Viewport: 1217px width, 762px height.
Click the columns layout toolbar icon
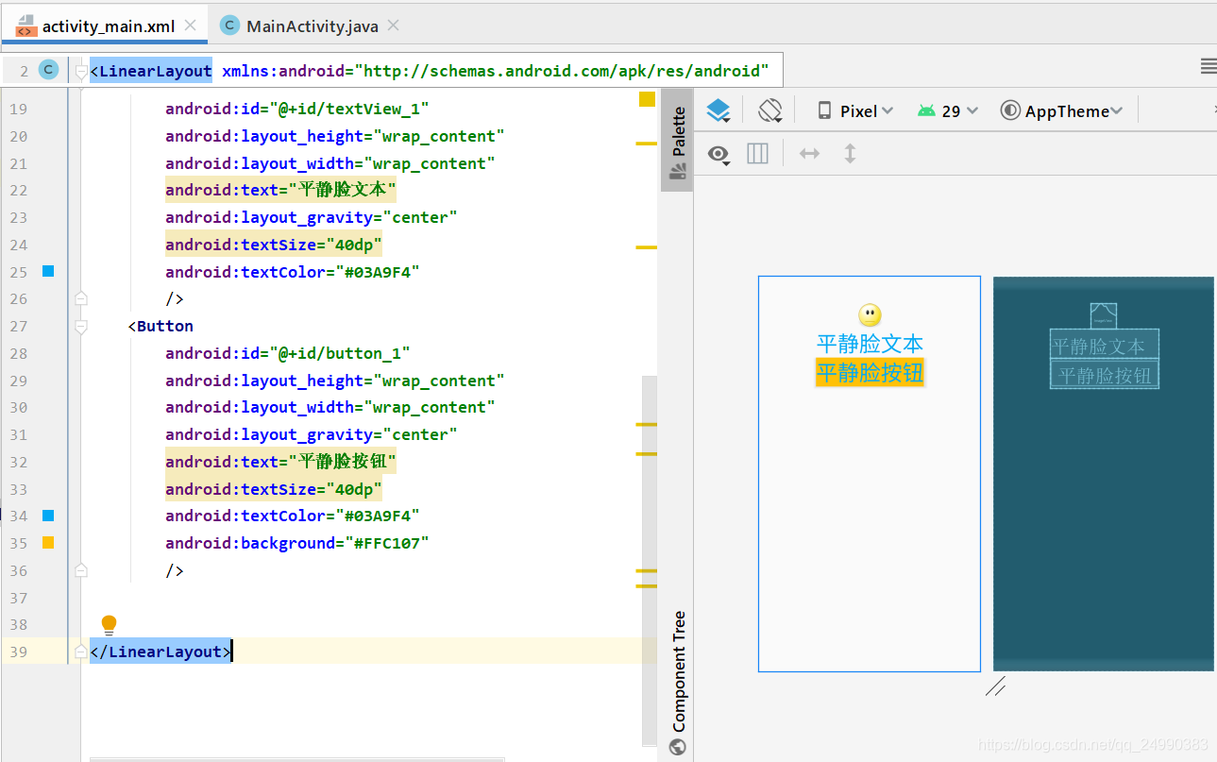pyautogui.click(x=757, y=153)
